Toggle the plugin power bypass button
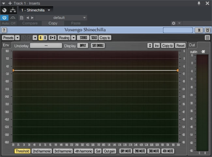 4,18
